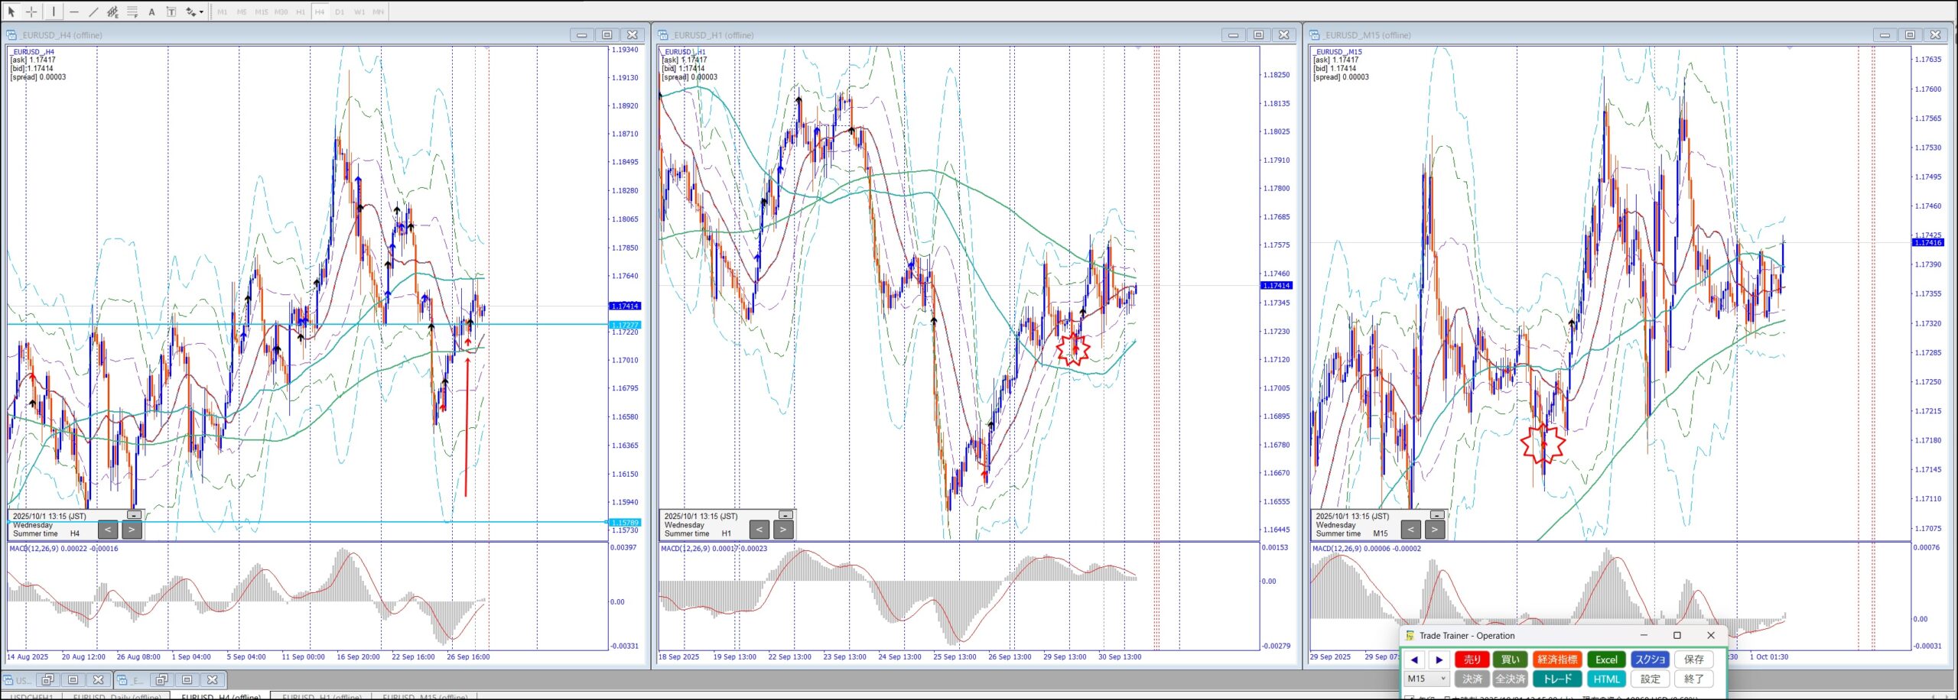This screenshot has height=700, width=1958.
Task: Collapse the H4 chart date info panel
Action: (x=134, y=515)
